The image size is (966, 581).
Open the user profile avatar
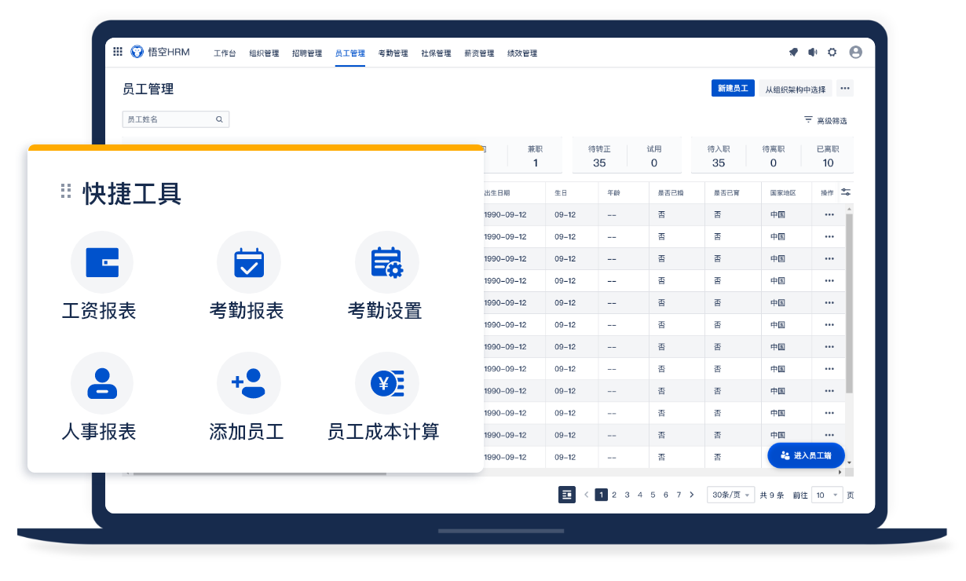855,53
